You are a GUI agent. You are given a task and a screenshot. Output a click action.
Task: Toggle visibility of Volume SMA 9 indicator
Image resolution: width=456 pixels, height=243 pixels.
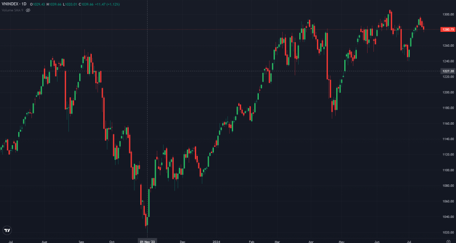coord(28,10)
